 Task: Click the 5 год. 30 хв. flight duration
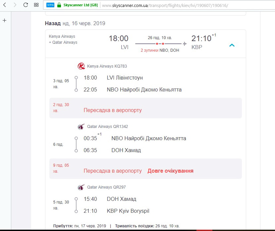pos(61,205)
